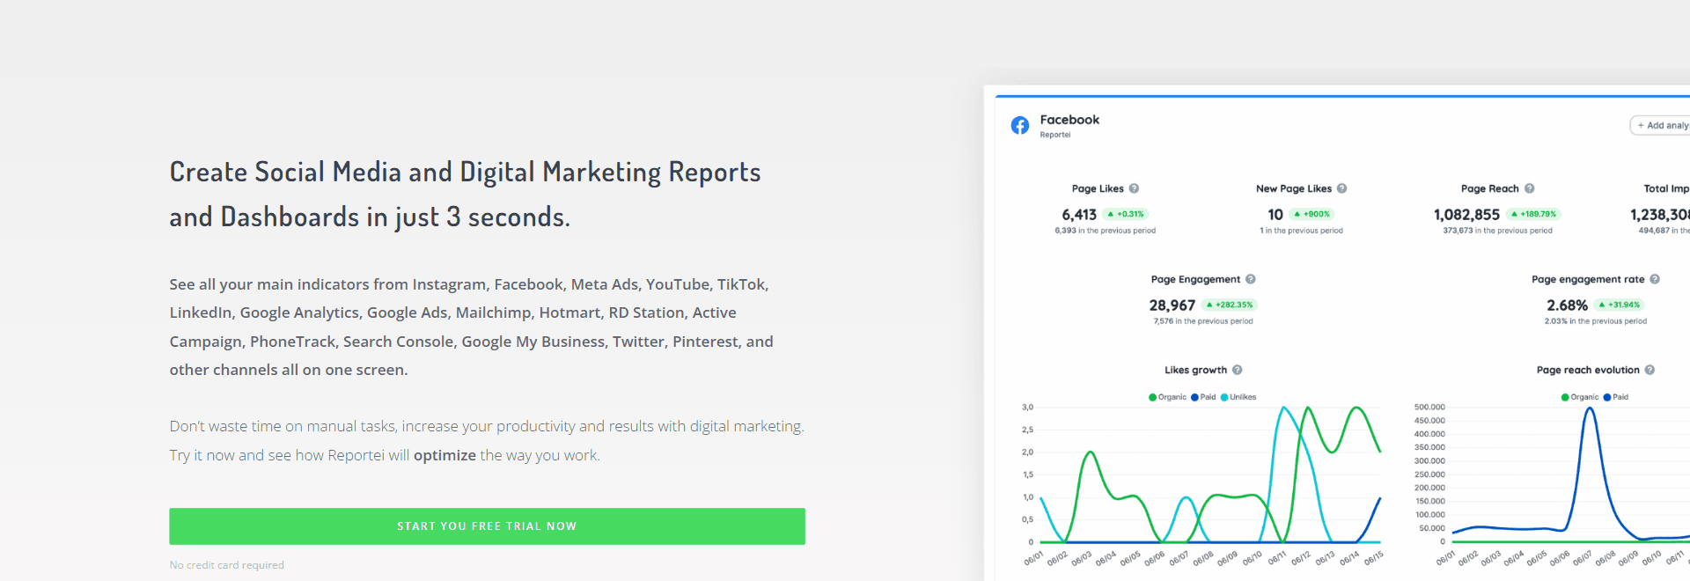Click the Facebook report title

[x=1069, y=120]
